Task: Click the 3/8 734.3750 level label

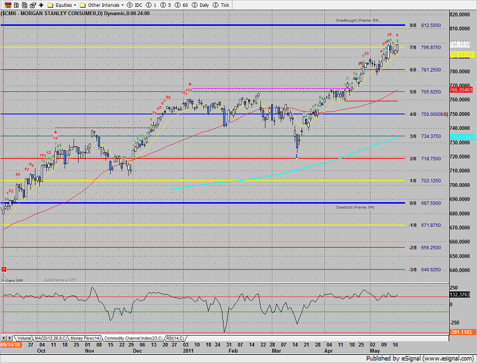Action: tap(425, 136)
